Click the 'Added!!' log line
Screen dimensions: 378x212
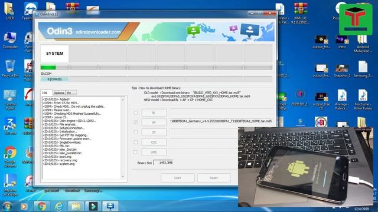(57, 99)
